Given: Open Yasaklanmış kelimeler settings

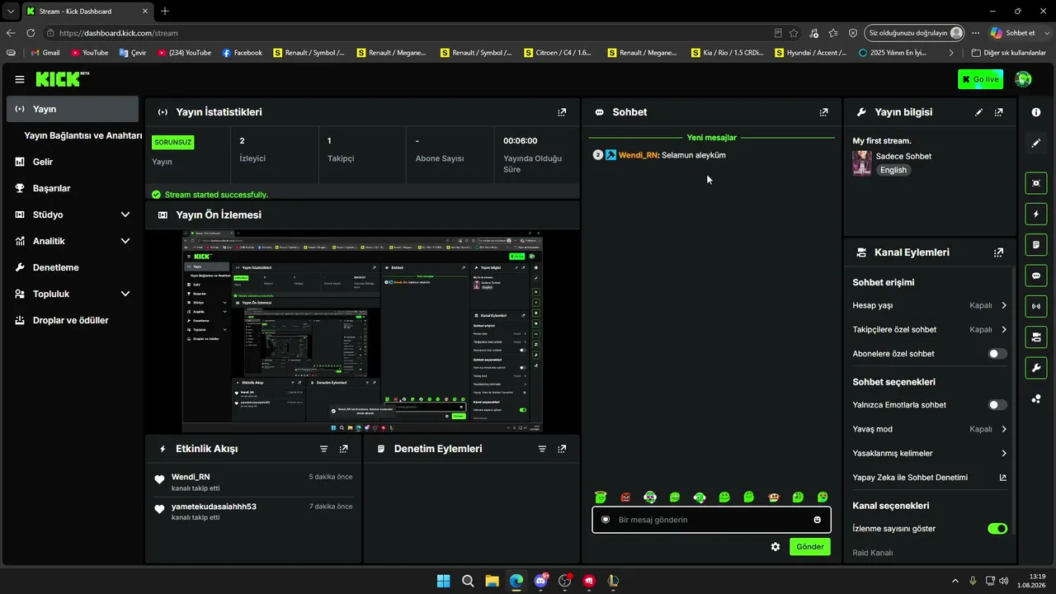Looking at the screenshot, I should click(930, 453).
